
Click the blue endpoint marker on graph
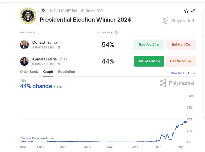[186, 122]
